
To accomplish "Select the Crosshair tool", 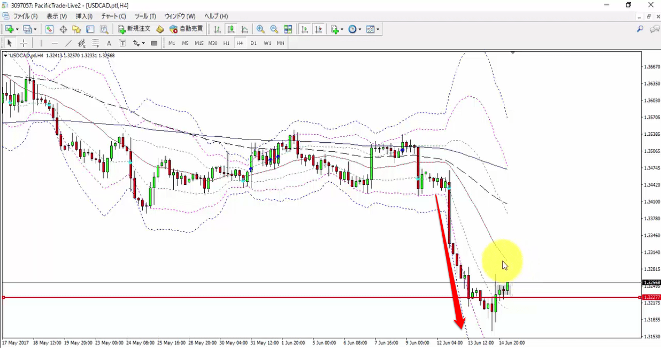I will pyautogui.click(x=24, y=43).
